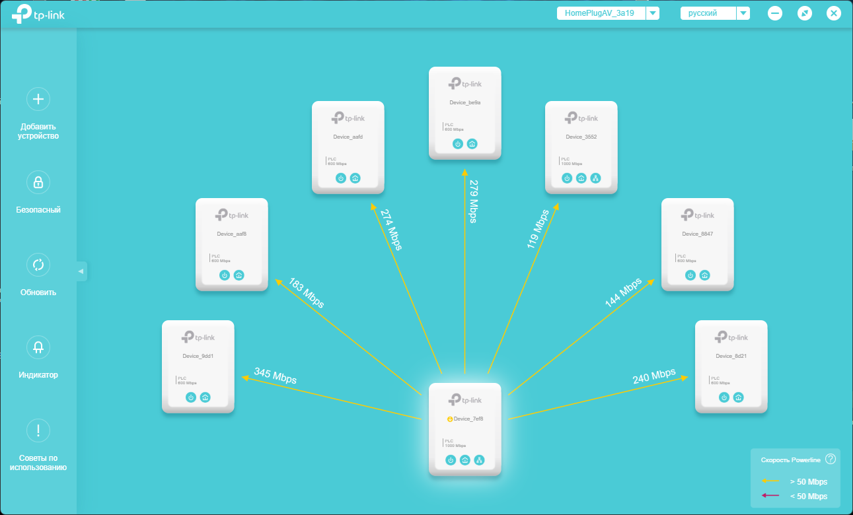
Task: Click the < 50 Mbps legend entry
Action: pos(795,496)
